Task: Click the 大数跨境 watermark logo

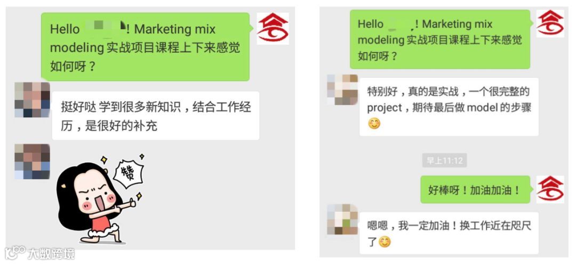Action: coord(40,253)
